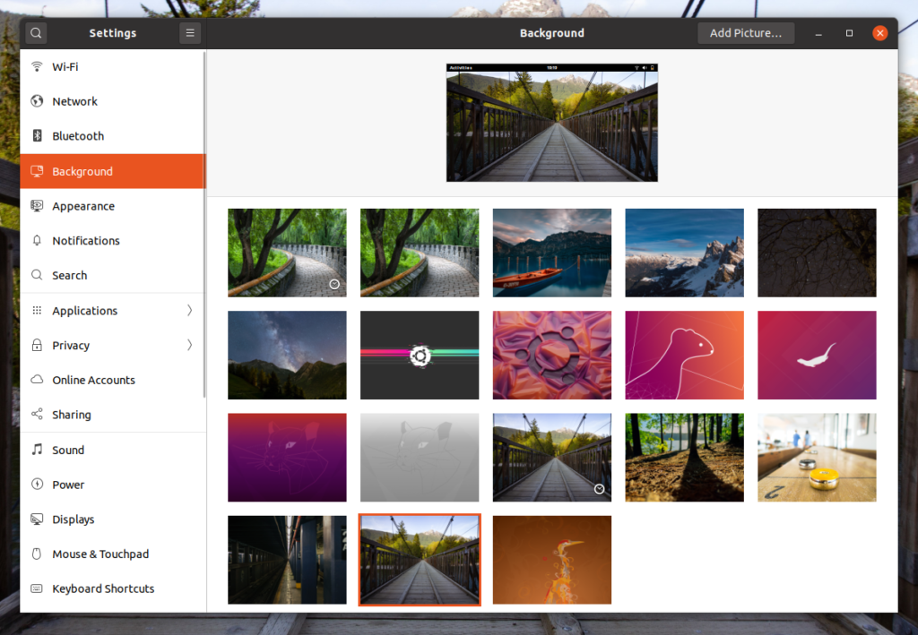Expand the Applications submenu chevron

coord(189,311)
